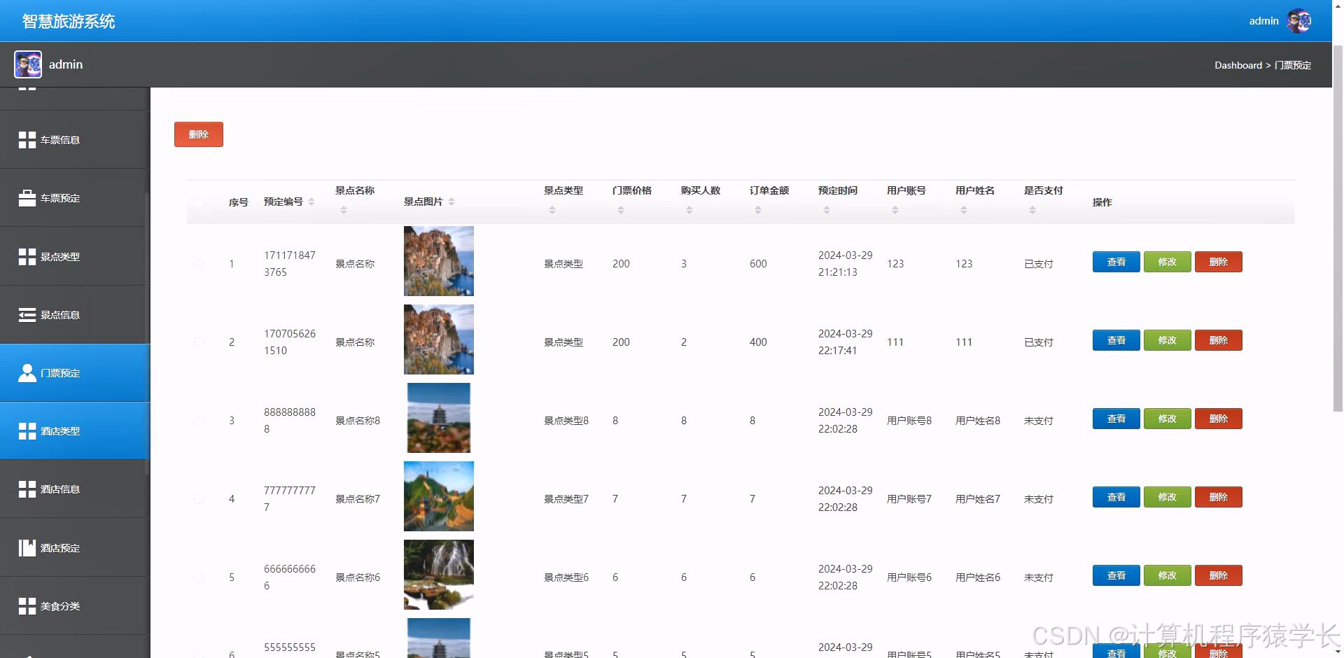Image resolution: width=1344 pixels, height=658 pixels.
Task: Click the admin avatar in top-right header
Action: coord(1299,21)
